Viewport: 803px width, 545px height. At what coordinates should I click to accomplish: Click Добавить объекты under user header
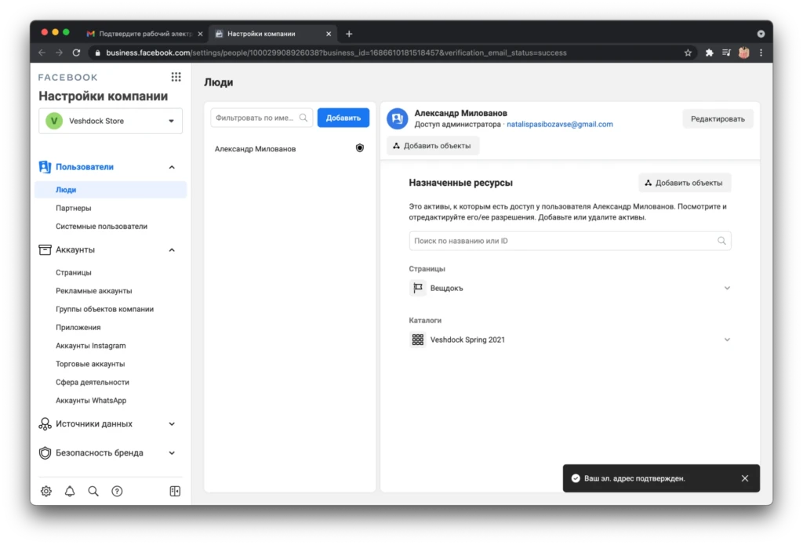click(x=432, y=146)
